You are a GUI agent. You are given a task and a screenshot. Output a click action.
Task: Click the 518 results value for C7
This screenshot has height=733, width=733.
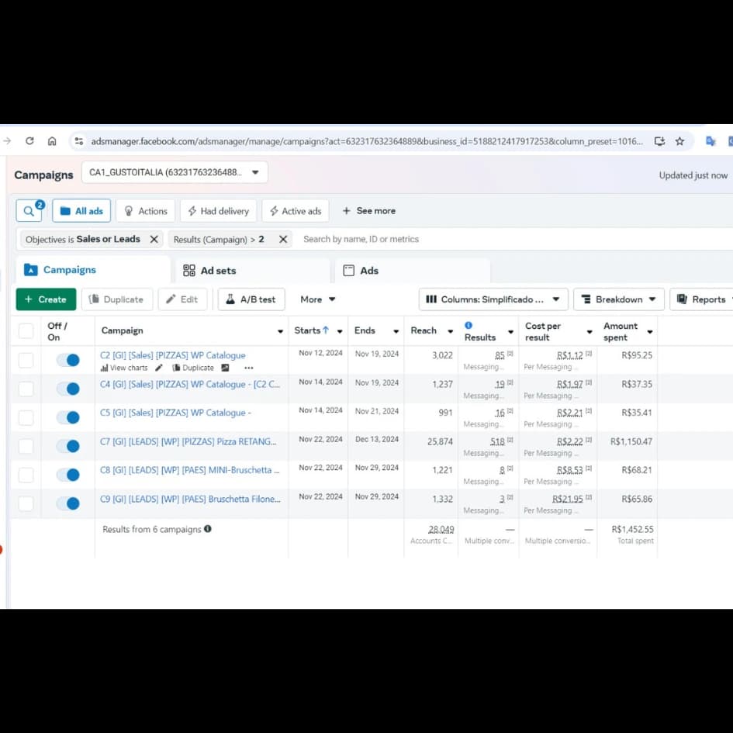tap(497, 441)
